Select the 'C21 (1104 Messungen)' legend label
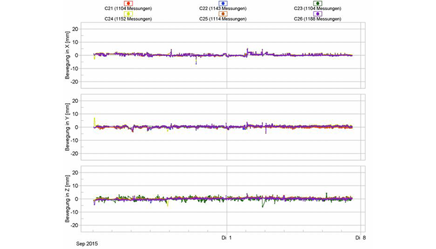The height and width of the screenshot is (249, 436). click(x=129, y=9)
